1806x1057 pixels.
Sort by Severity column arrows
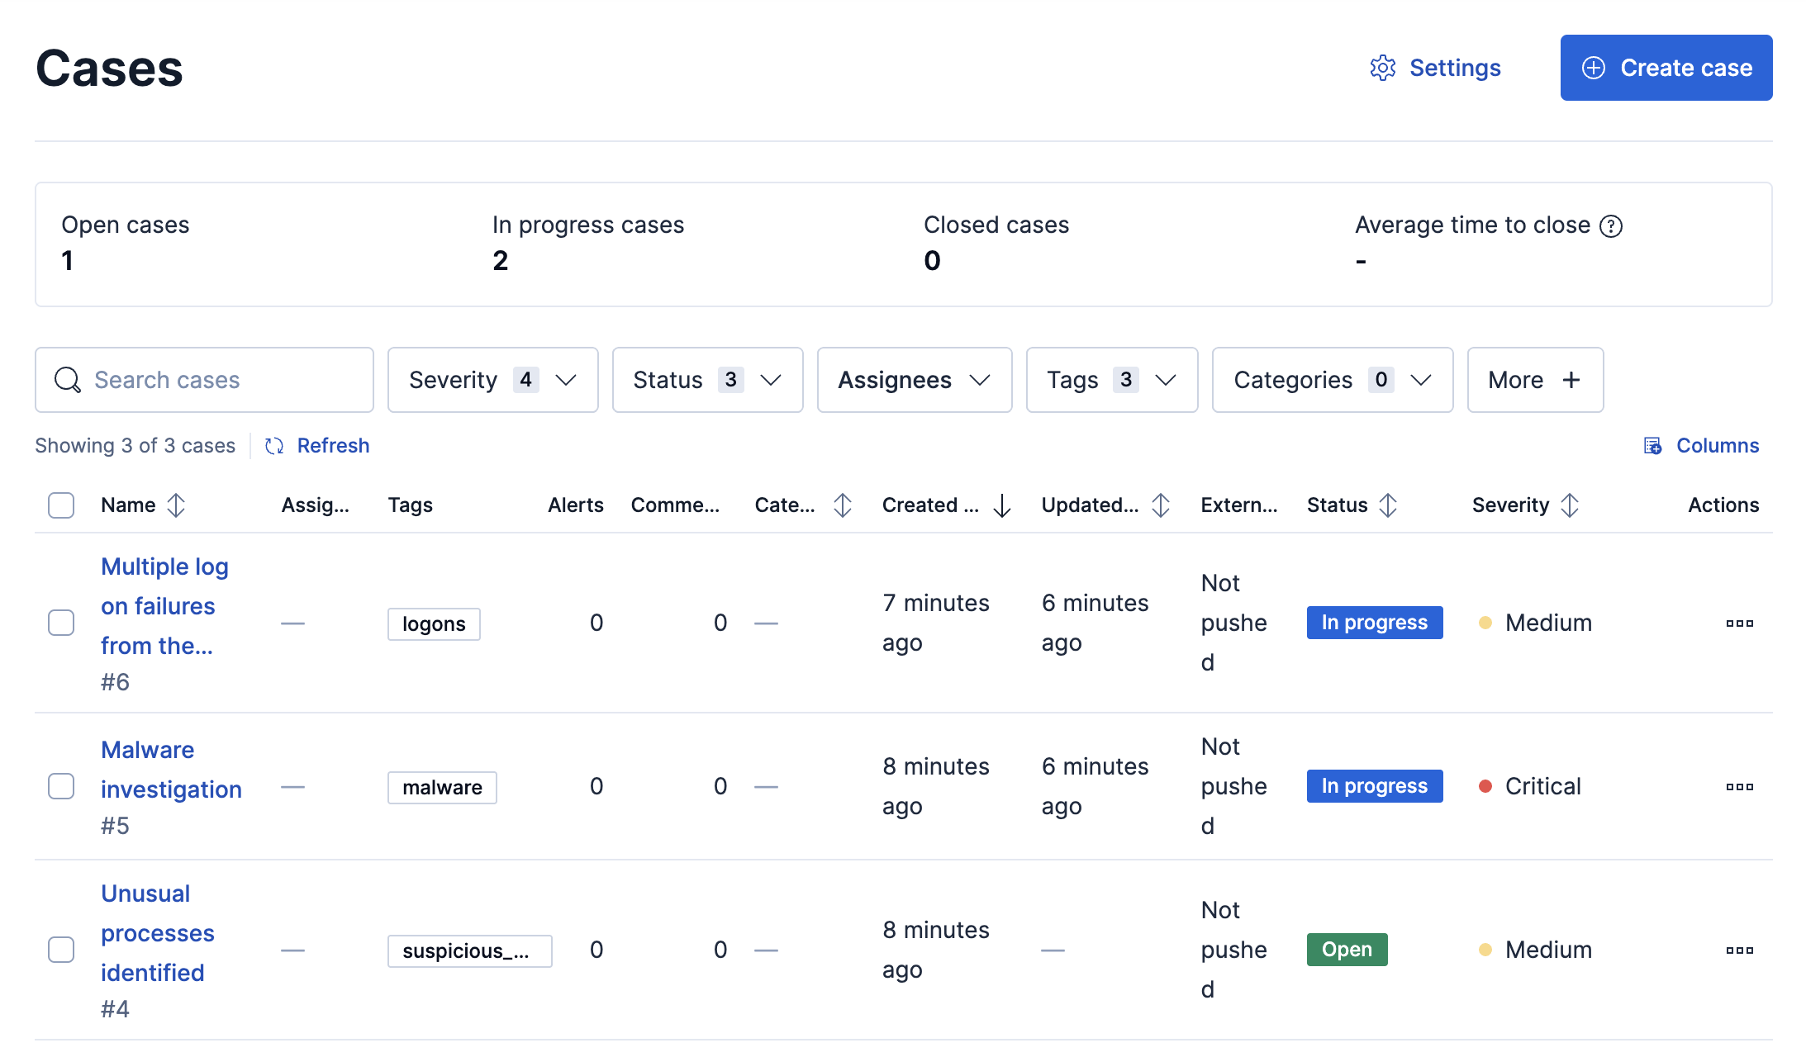coord(1570,505)
